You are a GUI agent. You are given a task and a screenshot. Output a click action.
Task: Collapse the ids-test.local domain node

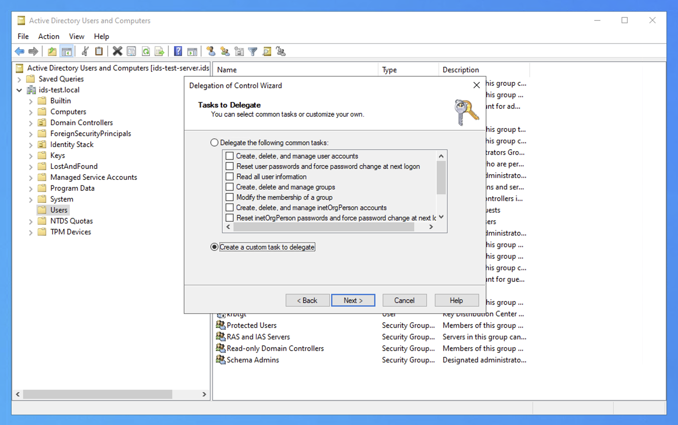pyautogui.click(x=19, y=90)
